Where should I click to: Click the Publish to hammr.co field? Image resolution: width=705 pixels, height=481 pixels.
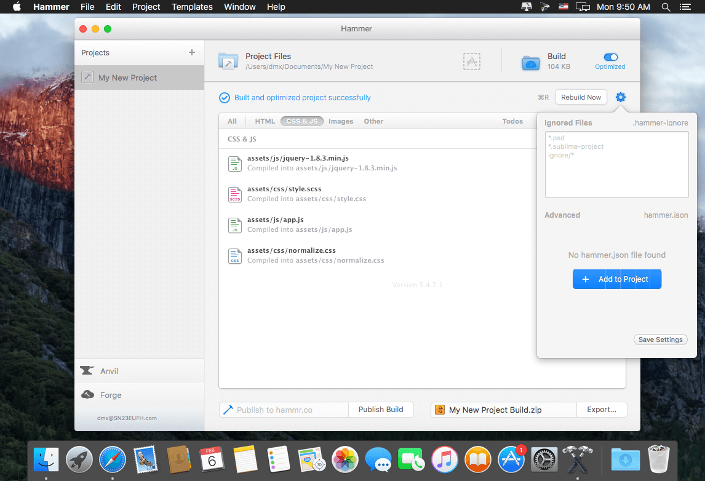(284, 410)
